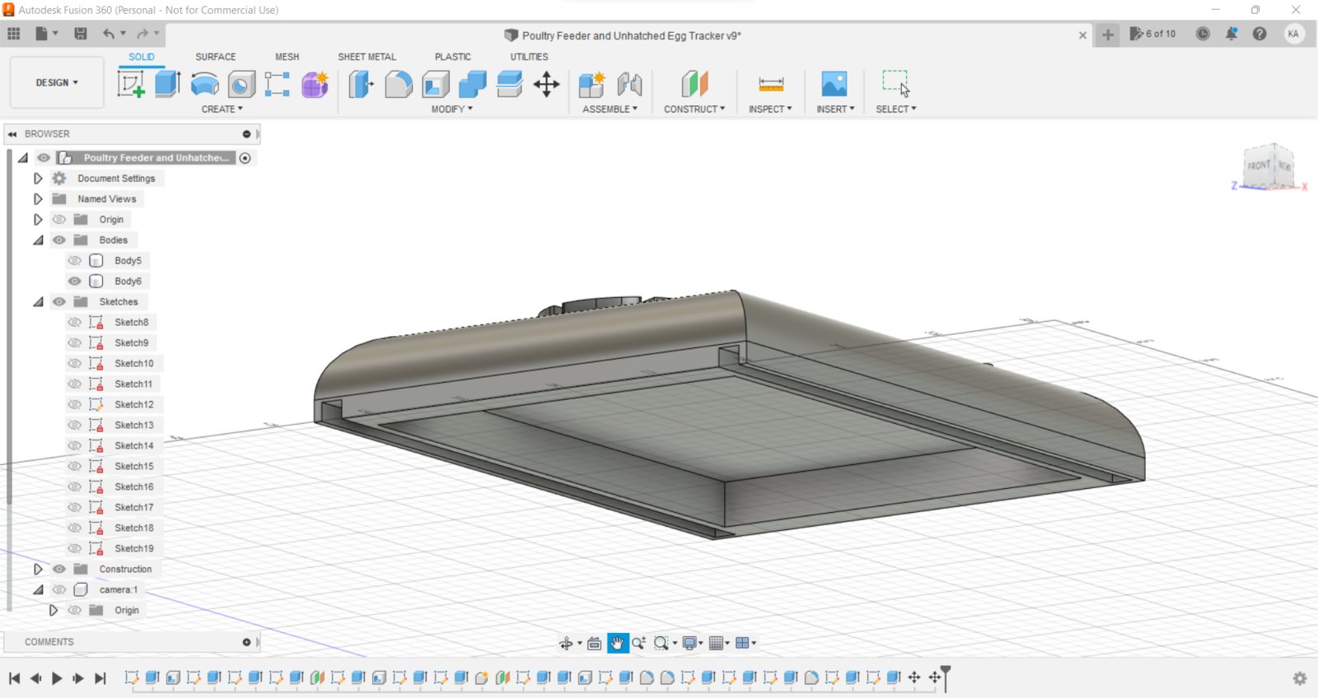The width and height of the screenshot is (1318, 698).
Task: Open the MODIFY dropdown menu
Action: (451, 109)
